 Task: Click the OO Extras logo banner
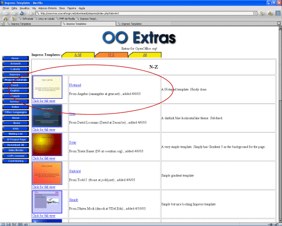click(139, 37)
